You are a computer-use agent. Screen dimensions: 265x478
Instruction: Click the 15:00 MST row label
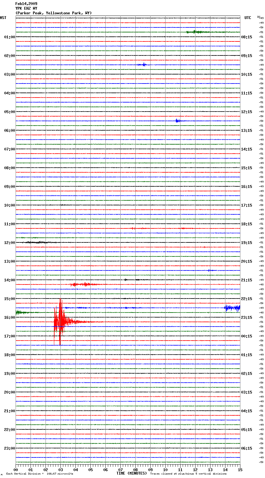tap(9, 299)
